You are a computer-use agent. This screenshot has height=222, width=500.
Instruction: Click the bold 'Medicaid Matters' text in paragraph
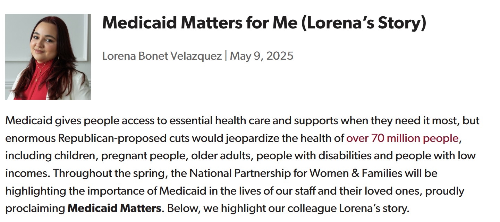(114, 209)
